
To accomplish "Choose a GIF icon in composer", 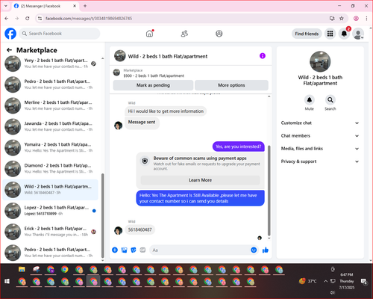I will (x=142, y=250).
